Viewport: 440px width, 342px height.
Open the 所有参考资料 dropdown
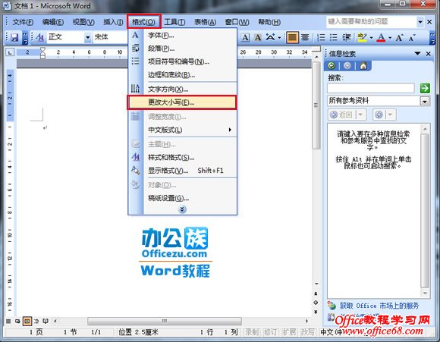(x=425, y=101)
